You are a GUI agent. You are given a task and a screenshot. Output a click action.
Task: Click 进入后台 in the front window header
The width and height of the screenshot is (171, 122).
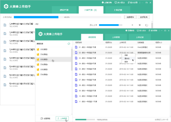coord(141,31)
